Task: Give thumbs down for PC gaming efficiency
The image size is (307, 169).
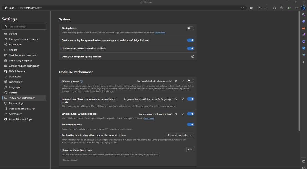Action: pyautogui.click(x=183, y=99)
